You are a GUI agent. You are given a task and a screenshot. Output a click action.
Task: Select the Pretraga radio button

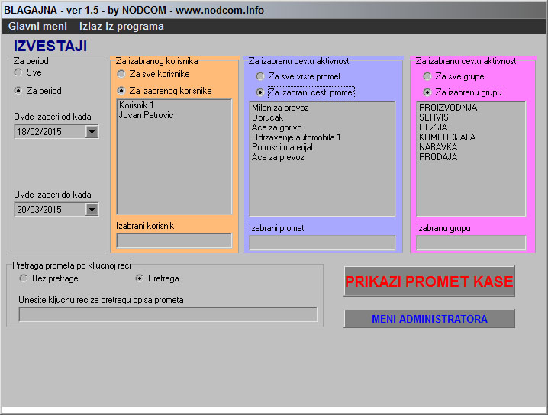140,278
